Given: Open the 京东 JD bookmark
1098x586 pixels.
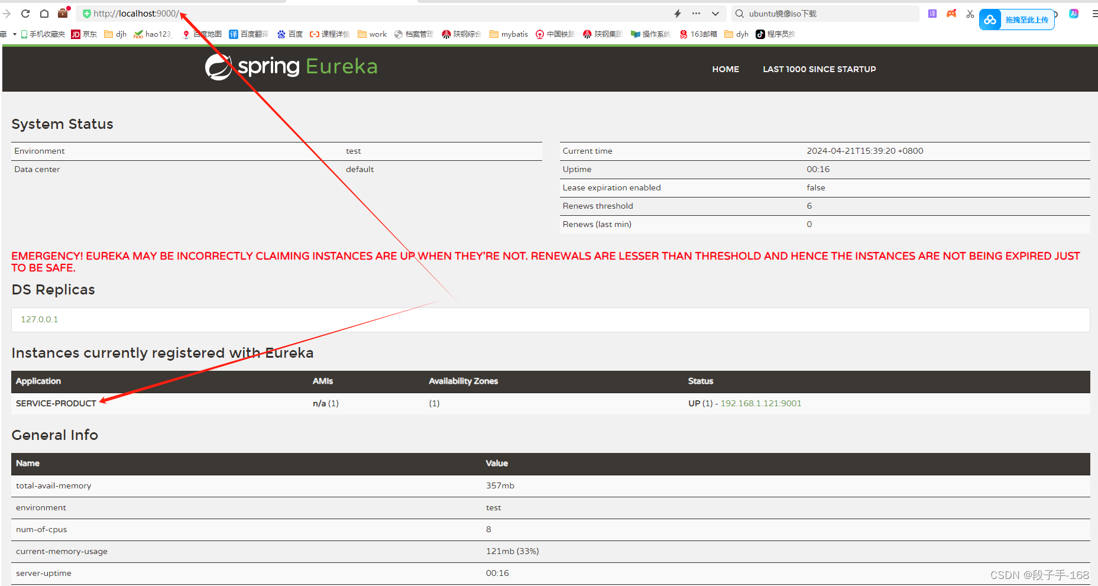Looking at the screenshot, I should pyautogui.click(x=84, y=34).
